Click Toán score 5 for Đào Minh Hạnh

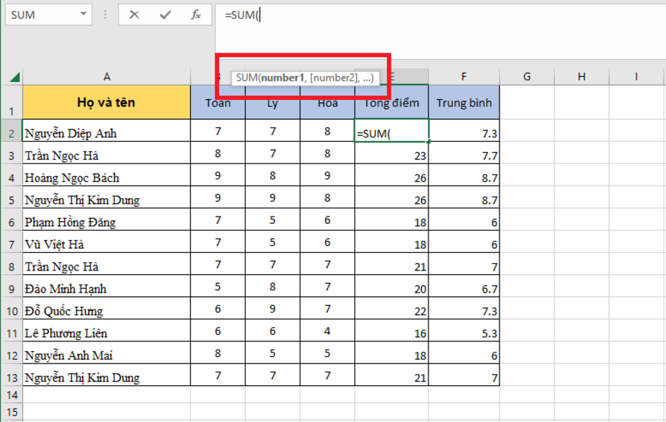(218, 286)
